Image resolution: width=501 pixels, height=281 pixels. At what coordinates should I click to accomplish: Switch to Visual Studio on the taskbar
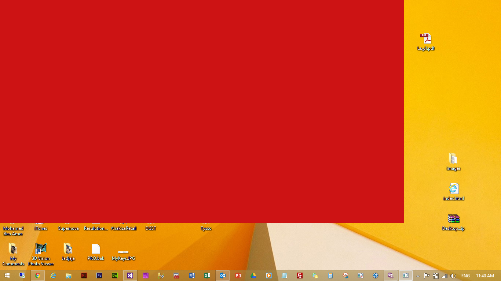[x=130, y=276]
